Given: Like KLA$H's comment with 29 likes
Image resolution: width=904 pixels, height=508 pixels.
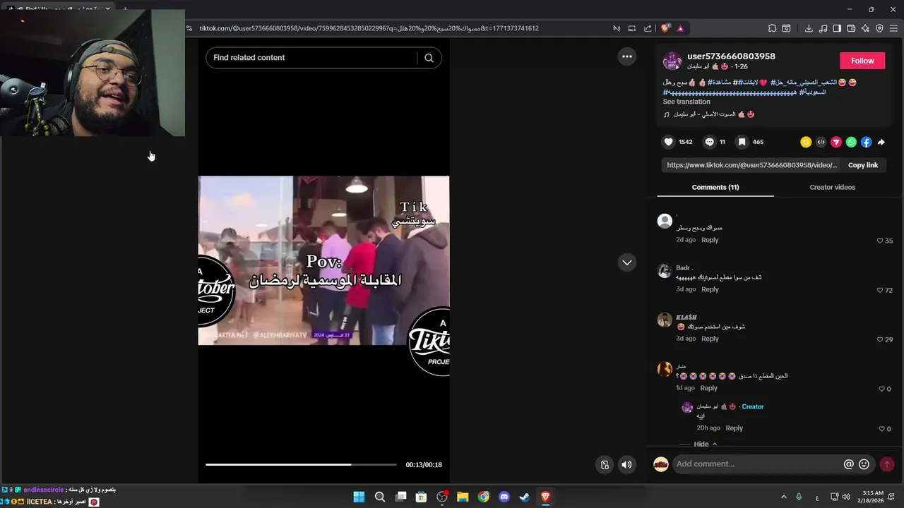Looking at the screenshot, I should (880, 339).
